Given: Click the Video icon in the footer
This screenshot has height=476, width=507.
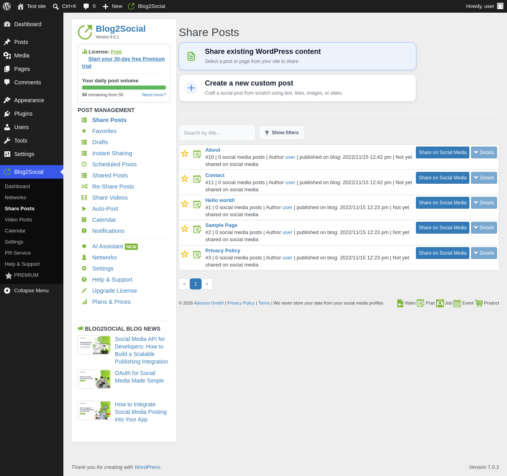Looking at the screenshot, I should pos(400,303).
